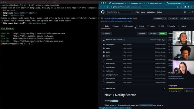Open the repo tabs overflow ellipsis
194x109 pixels.
[192, 26]
